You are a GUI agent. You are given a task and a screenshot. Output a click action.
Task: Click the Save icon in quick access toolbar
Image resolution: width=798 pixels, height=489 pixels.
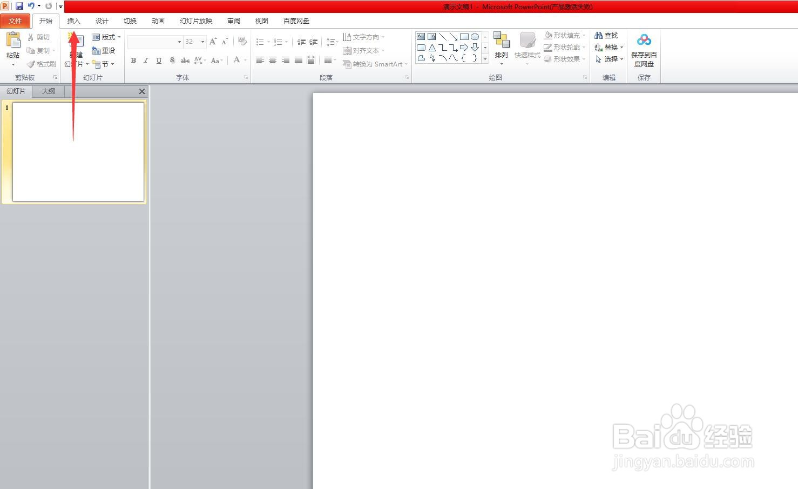[19, 6]
